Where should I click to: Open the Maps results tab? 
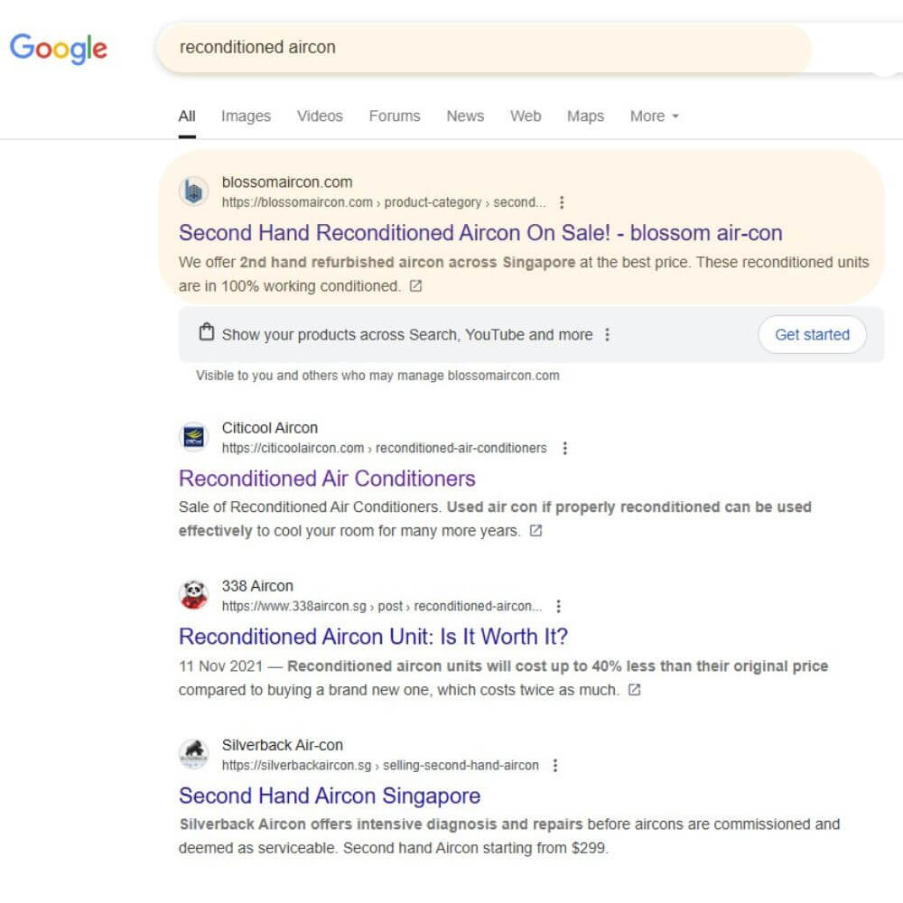coord(585,116)
